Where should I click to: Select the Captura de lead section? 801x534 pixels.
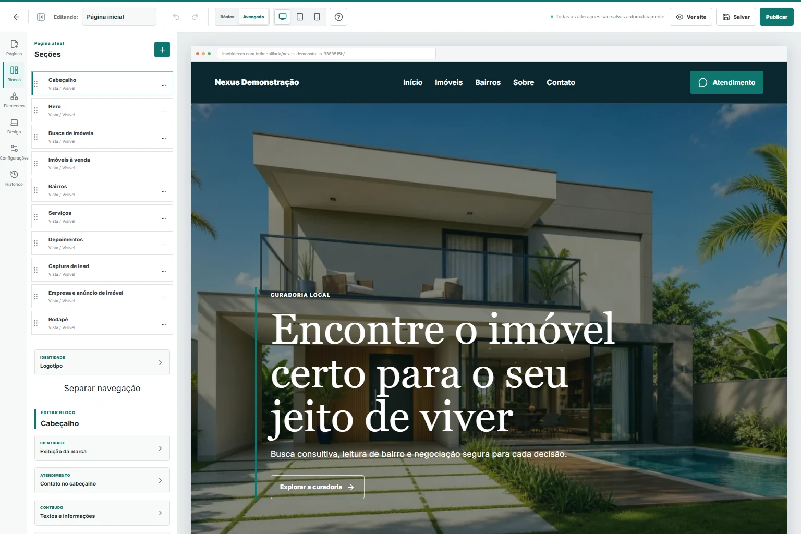(x=102, y=270)
